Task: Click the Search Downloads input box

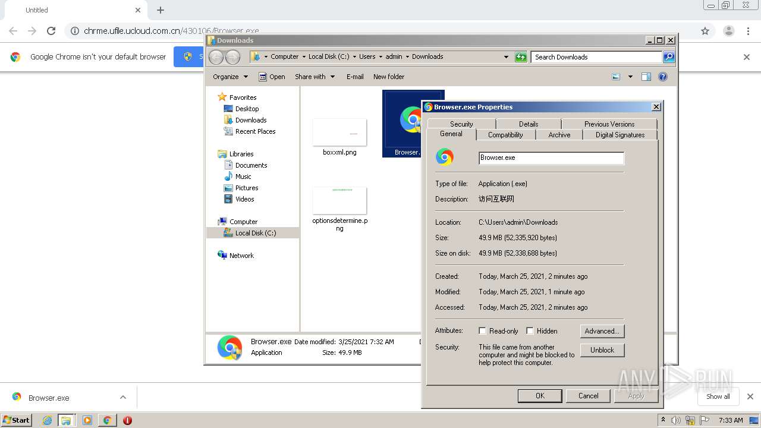Action: click(x=596, y=57)
